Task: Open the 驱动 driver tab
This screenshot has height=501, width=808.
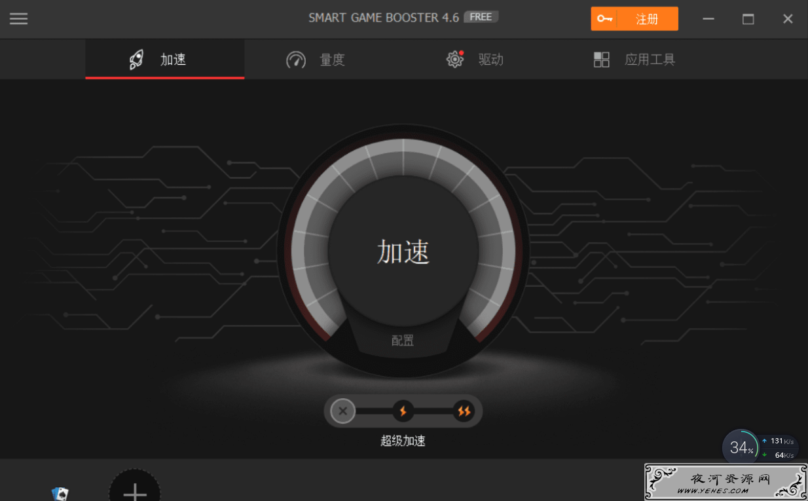Action: [x=475, y=60]
